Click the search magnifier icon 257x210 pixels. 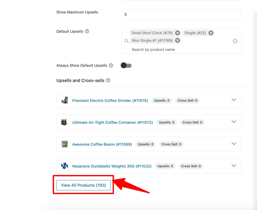point(126,41)
